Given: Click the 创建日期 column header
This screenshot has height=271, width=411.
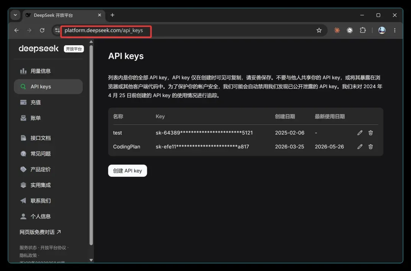Looking at the screenshot, I should [285, 117].
